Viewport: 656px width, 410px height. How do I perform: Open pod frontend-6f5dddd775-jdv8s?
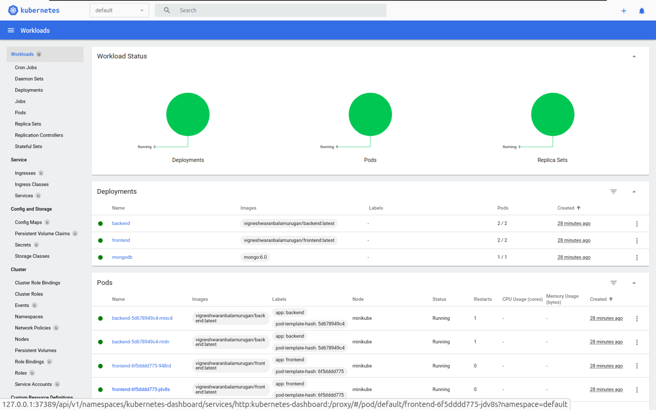141,389
